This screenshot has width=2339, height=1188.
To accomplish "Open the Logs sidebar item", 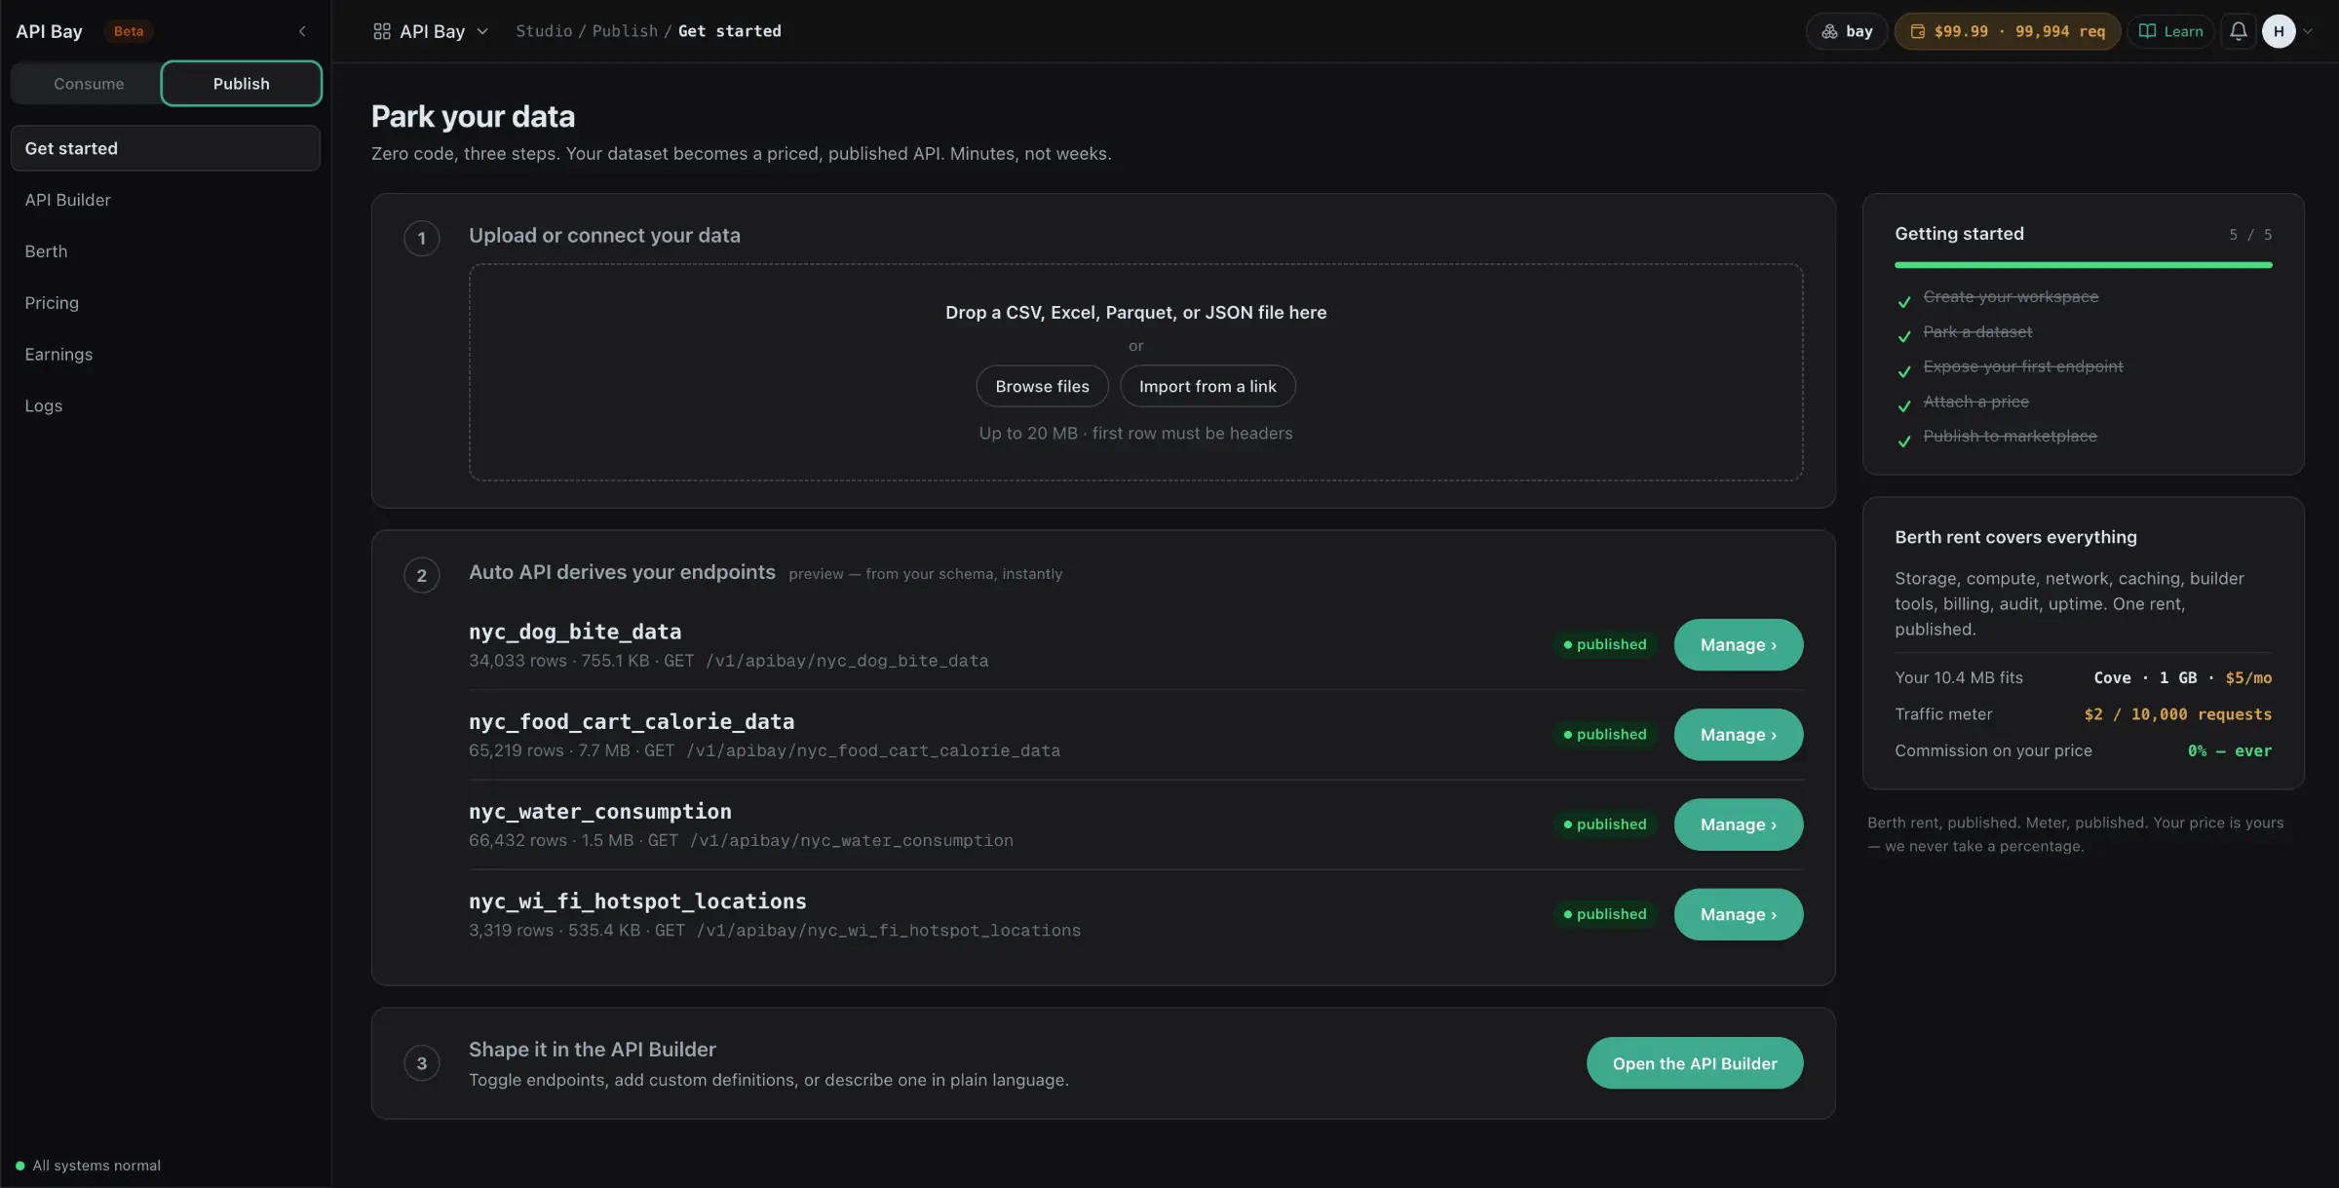I will click(166, 406).
